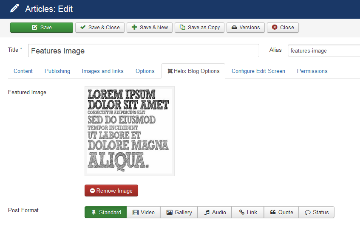
Task: Switch to the Content tab
Action: coord(23,71)
